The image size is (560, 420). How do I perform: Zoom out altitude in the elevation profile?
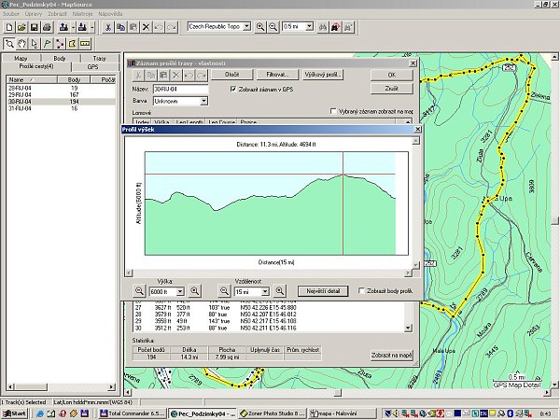click(139, 291)
